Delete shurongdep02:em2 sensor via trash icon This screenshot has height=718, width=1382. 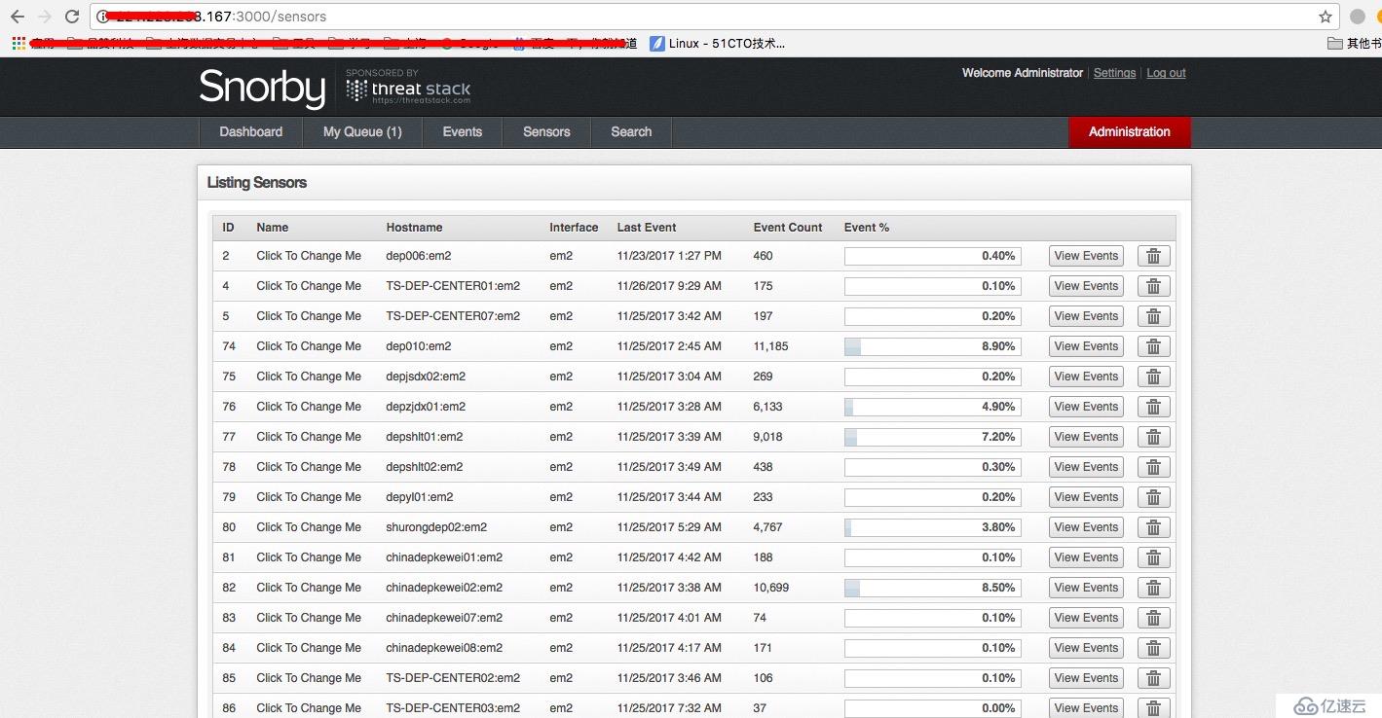pyautogui.click(x=1153, y=527)
